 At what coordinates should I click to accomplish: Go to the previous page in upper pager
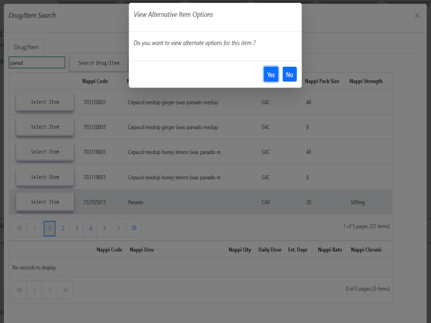35,228
